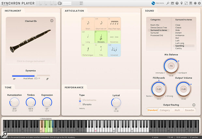202x139 pixels.
Task: Choose the Universal articulation cell
Action: [114, 50]
